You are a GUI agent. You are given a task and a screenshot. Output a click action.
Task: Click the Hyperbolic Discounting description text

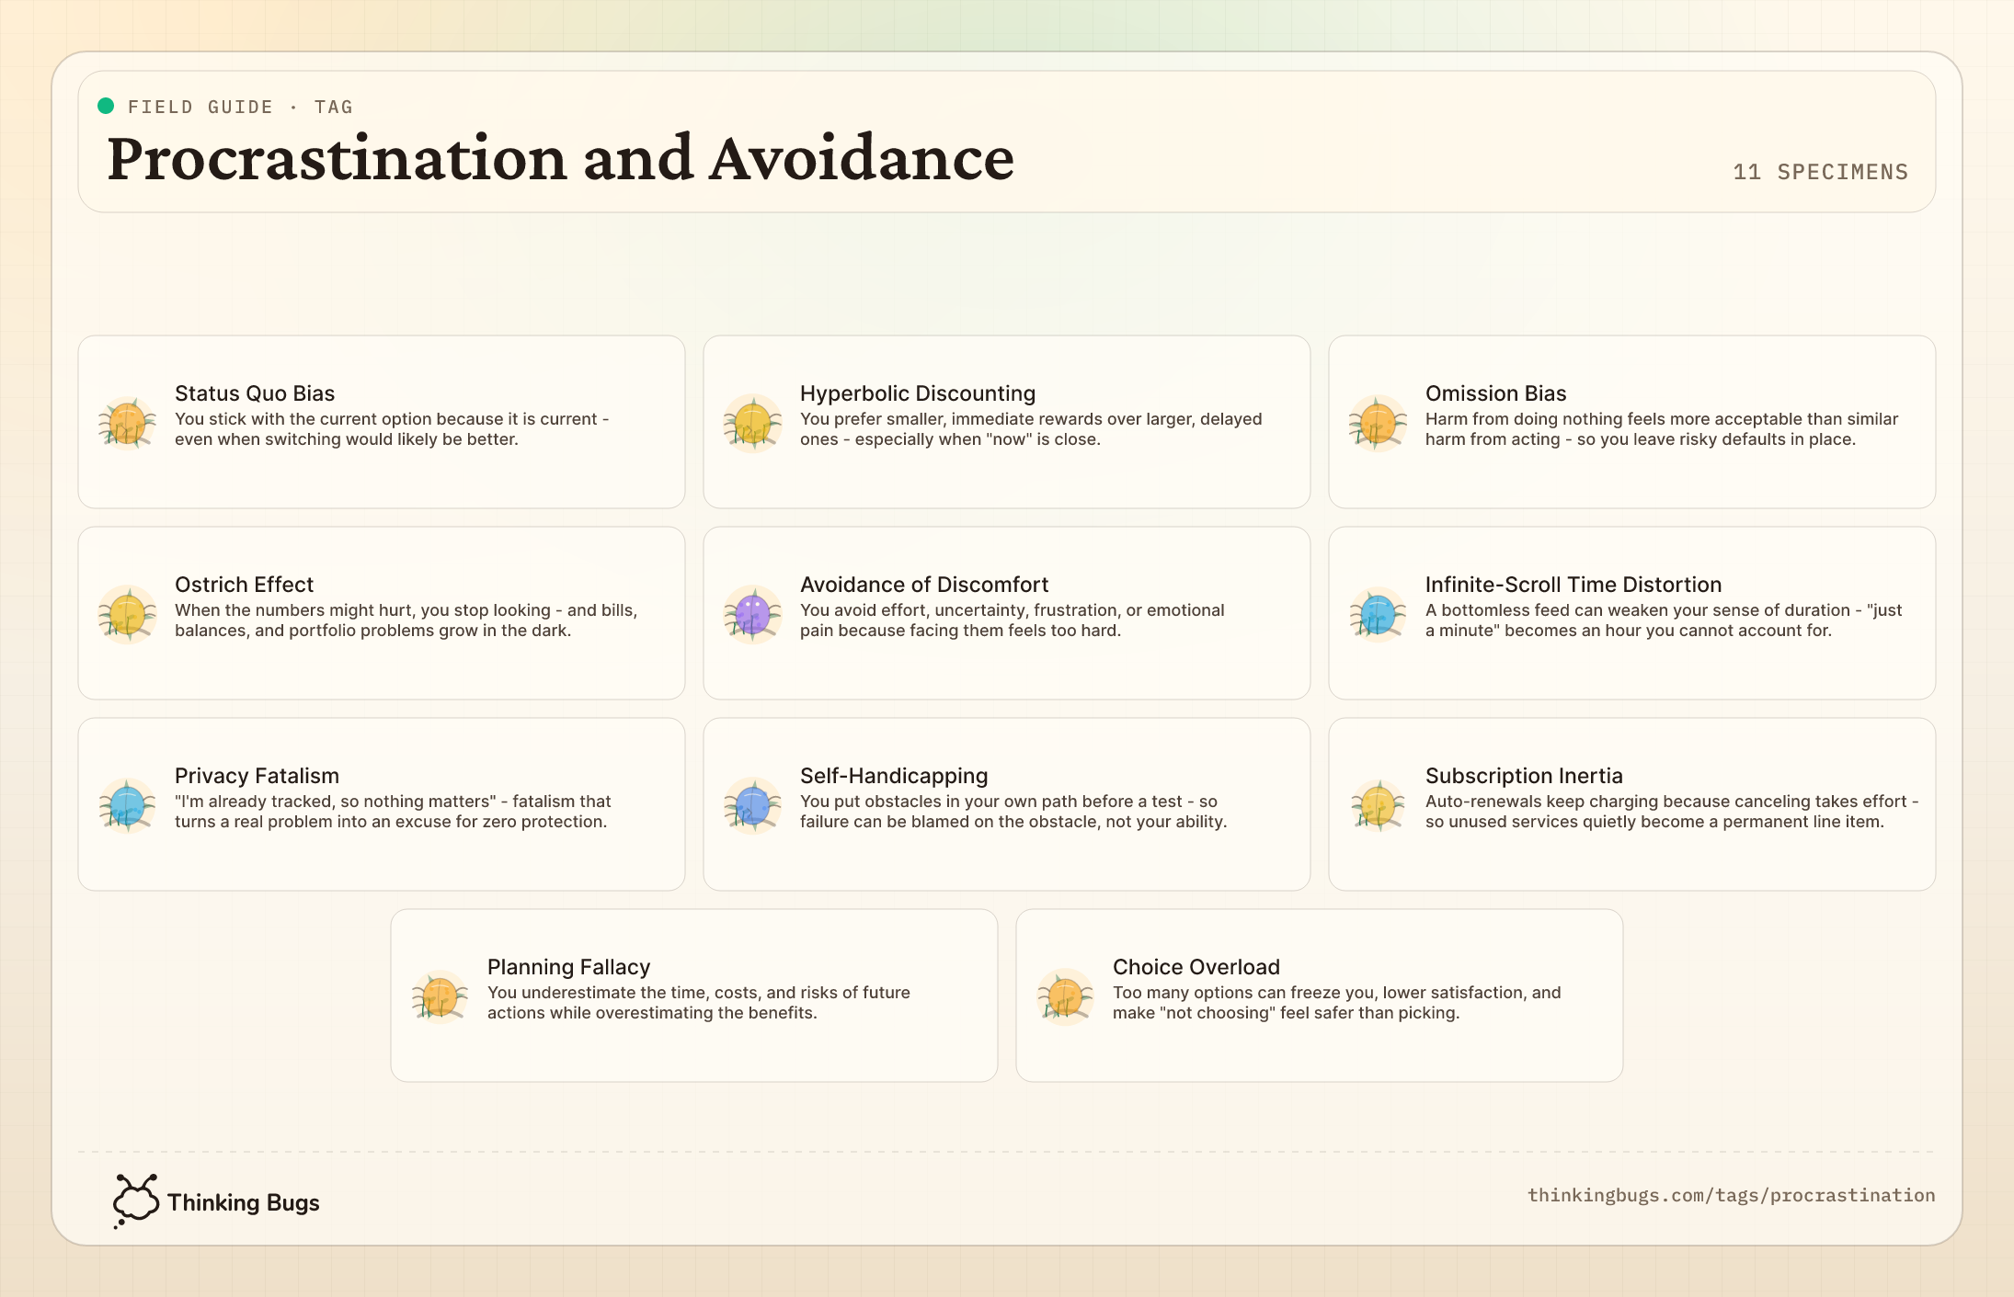coord(1031,429)
